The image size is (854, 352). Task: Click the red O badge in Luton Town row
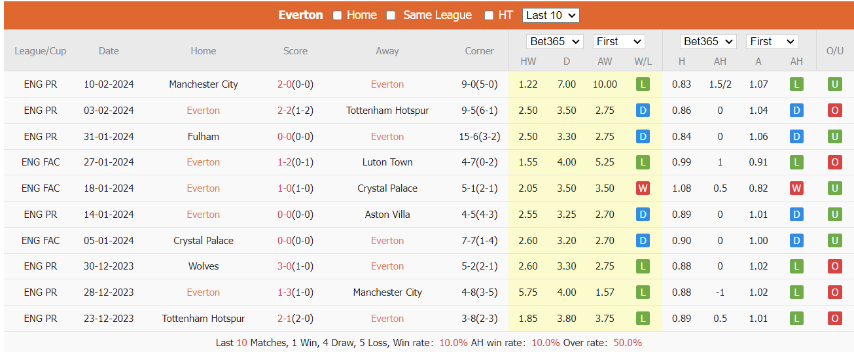(834, 162)
